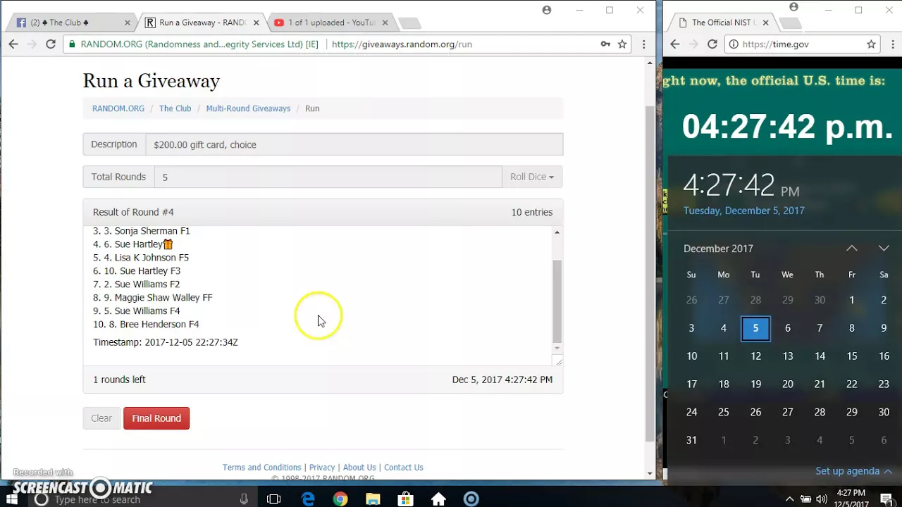Viewport: 902px width, 507px height.
Task: Select 'The Official NIST' tab in time.gov window
Action: [722, 23]
